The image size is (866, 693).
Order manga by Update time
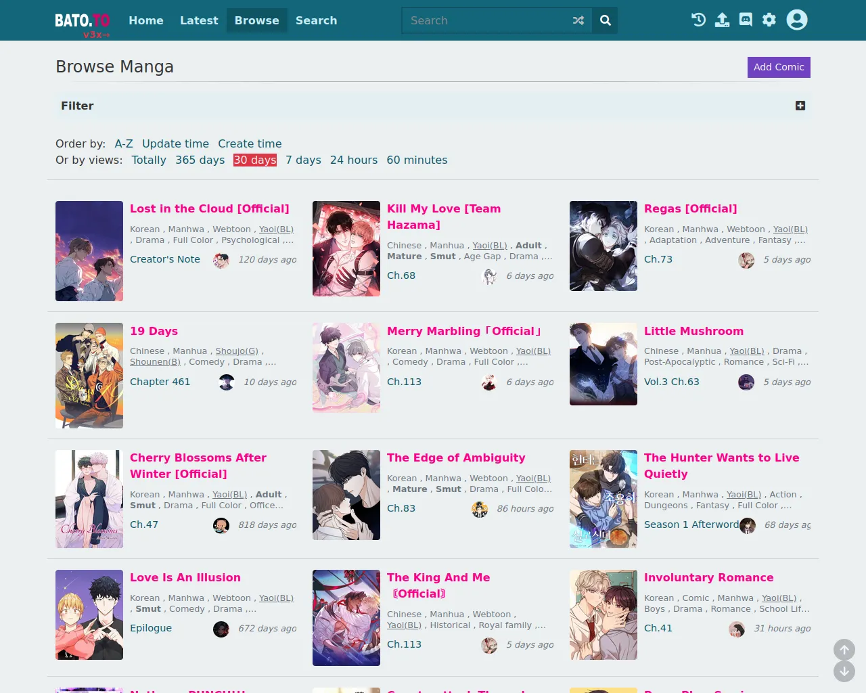point(175,143)
